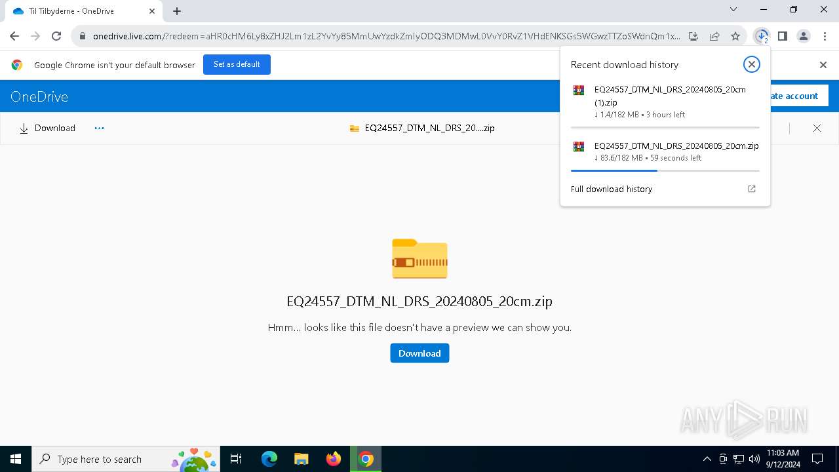Image resolution: width=839 pixels, height=472 pixels.
Task: Launch Microsoft Edge from taskbar
Action: 269,459
